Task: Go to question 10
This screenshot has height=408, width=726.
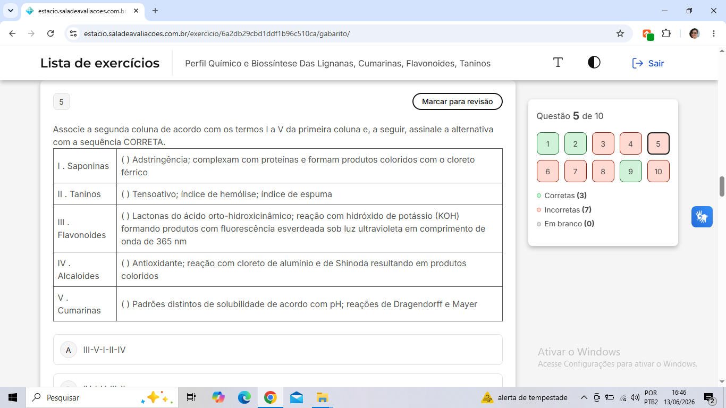Action: click(x=659, y=171)
